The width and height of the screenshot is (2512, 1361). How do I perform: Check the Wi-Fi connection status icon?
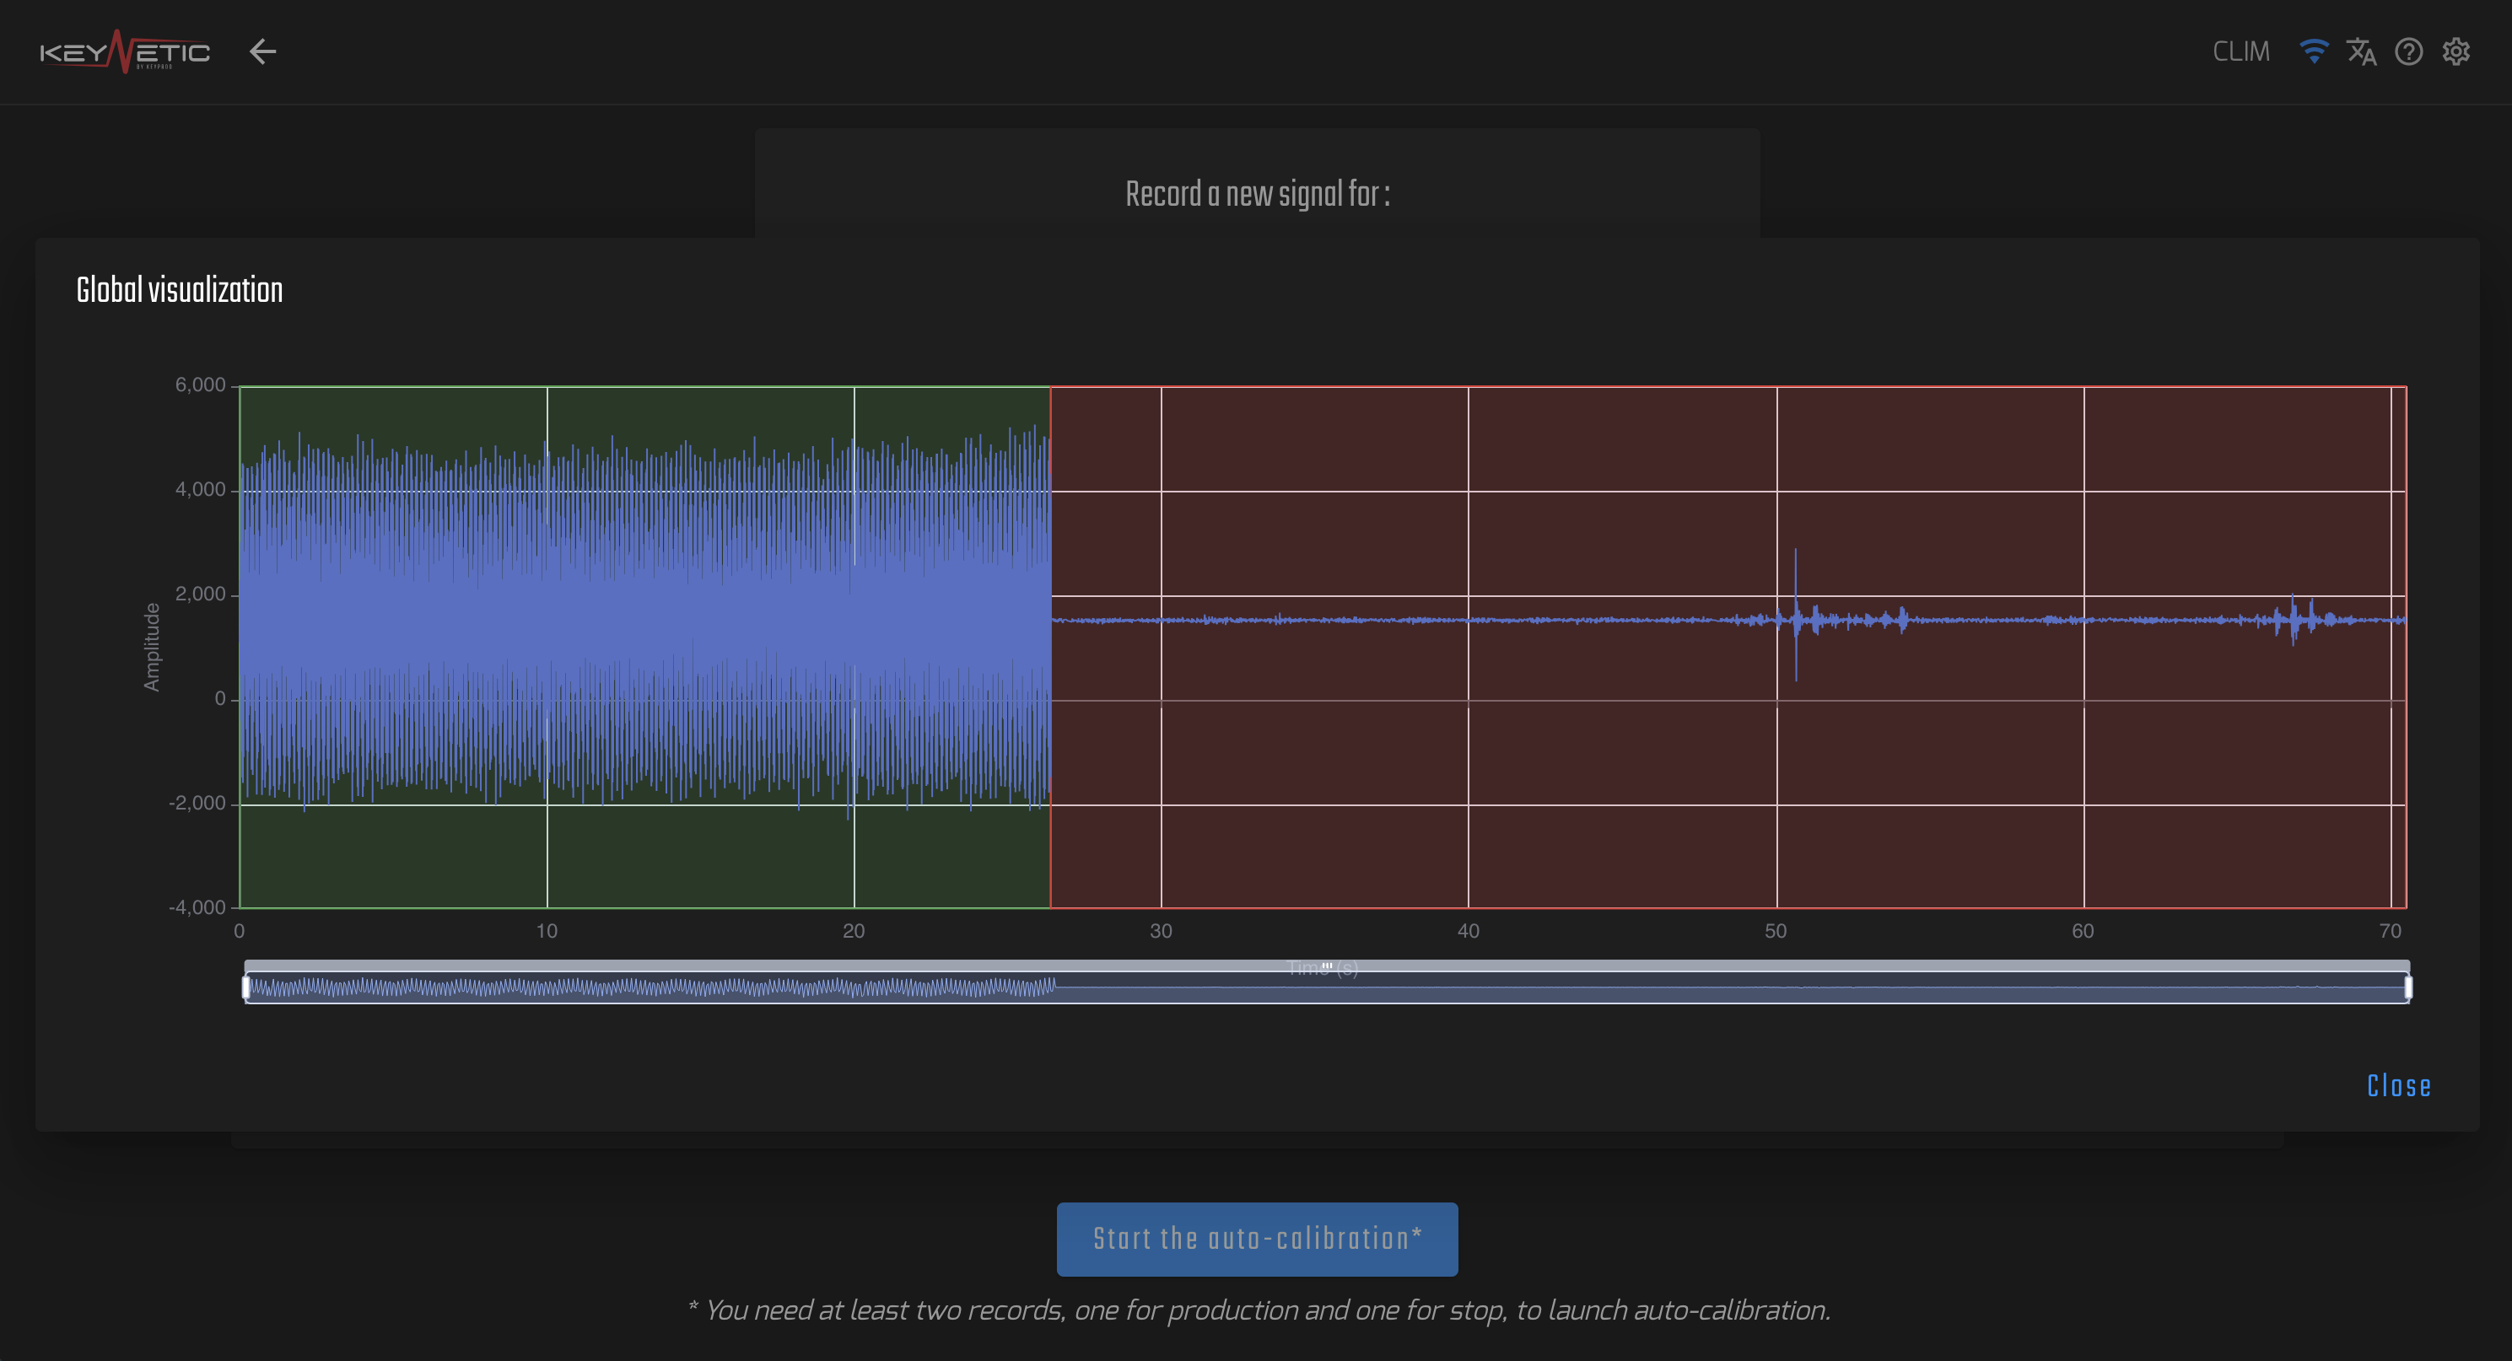click(2313, 51)
